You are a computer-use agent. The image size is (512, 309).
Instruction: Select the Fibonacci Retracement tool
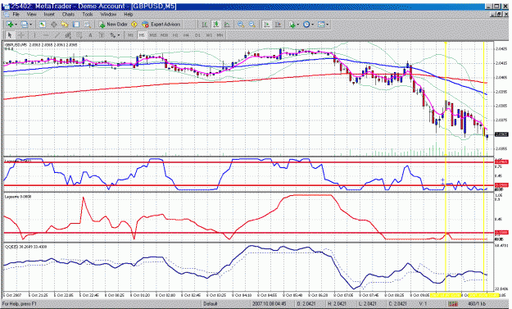[79, 35]
